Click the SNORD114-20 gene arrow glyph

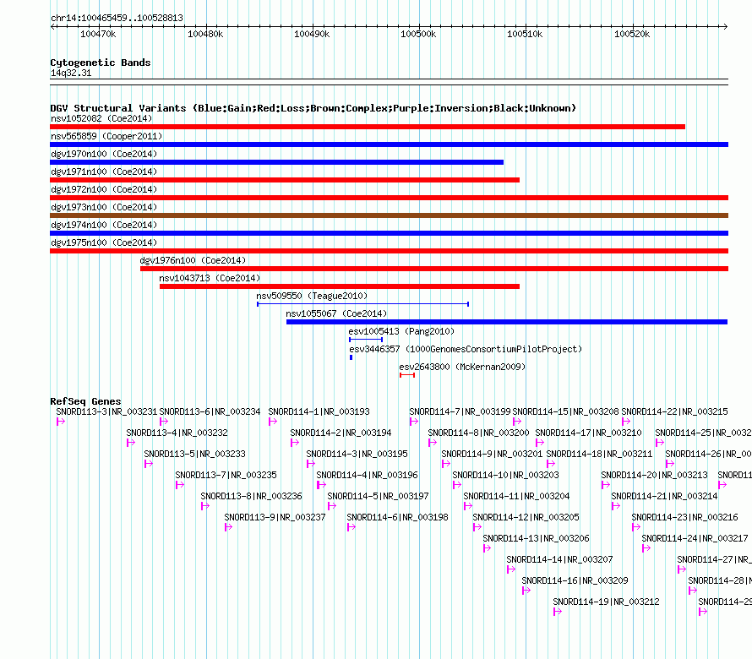606,485
